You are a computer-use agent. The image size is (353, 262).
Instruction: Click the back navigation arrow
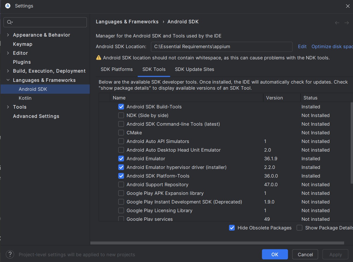(337, 23)
